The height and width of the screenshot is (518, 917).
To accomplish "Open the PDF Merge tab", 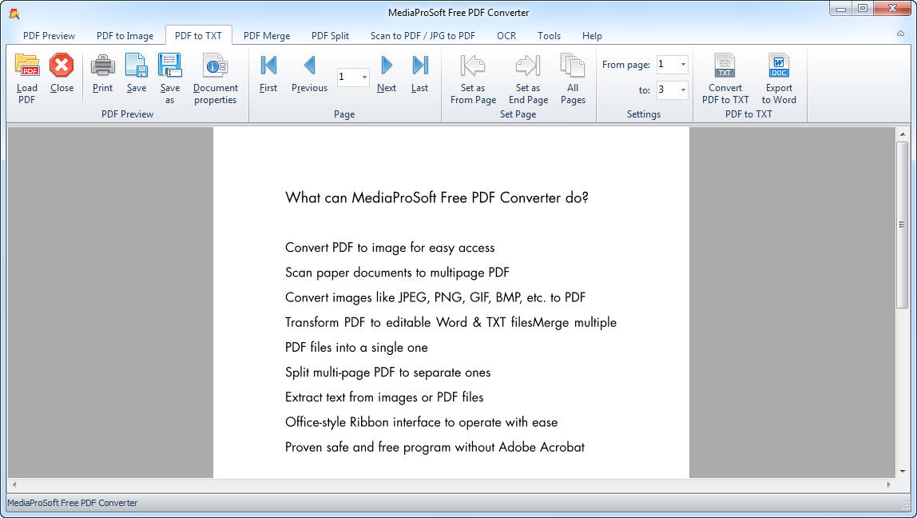I will [x=267, y=36].
